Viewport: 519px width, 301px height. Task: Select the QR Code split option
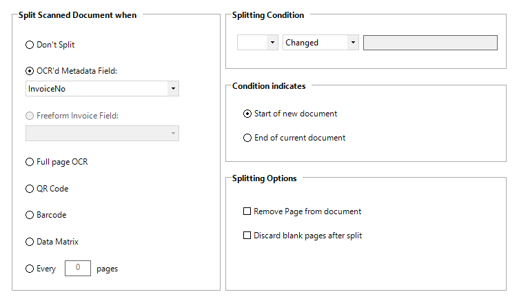pyautogui.click(x=30, y=189)
